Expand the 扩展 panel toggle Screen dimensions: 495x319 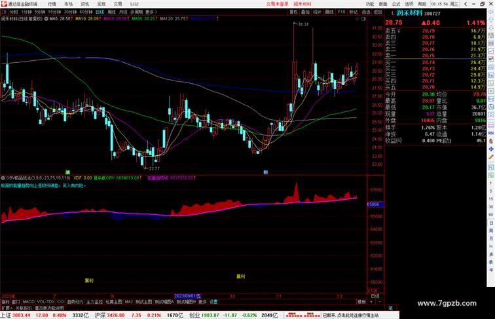[x=7, y=308]
